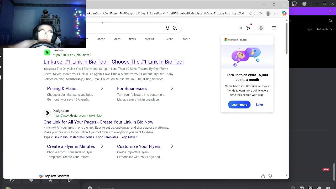Click the arrow beside Customize Your Flyers
The height and width of the screenshot is (189, 336).
172,146
